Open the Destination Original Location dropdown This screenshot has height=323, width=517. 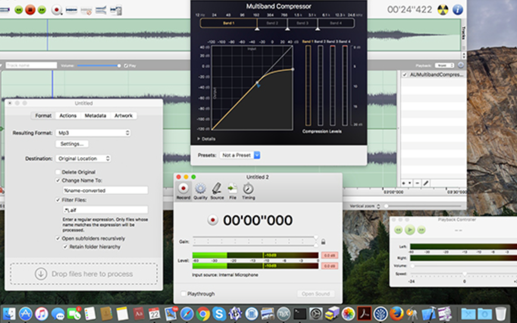pos(83,159)
